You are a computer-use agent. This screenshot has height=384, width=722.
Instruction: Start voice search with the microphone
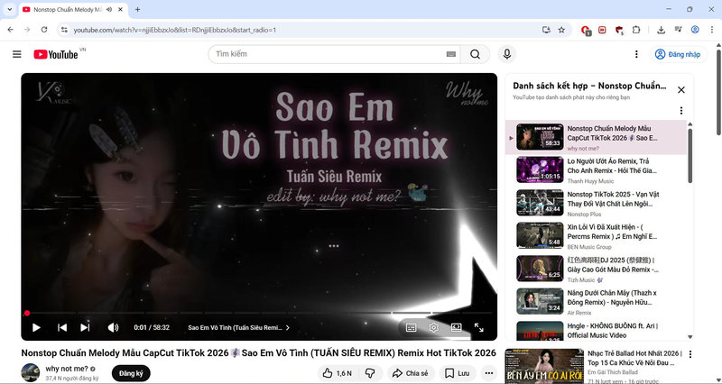pos(507,54)
